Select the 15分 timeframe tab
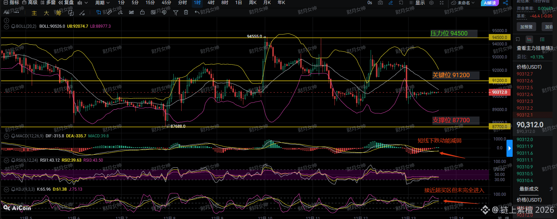Image resolution: width=557 pixels, height=219 pixels. coord(150,3)
